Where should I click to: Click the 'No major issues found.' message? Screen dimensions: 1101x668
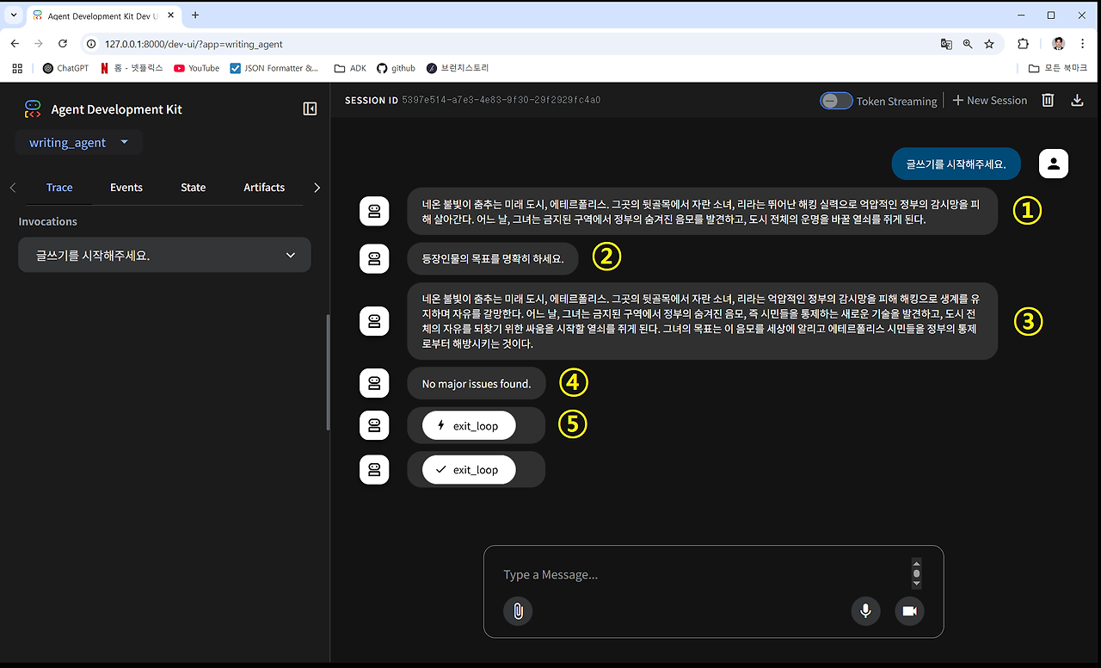tap(477, 384)
